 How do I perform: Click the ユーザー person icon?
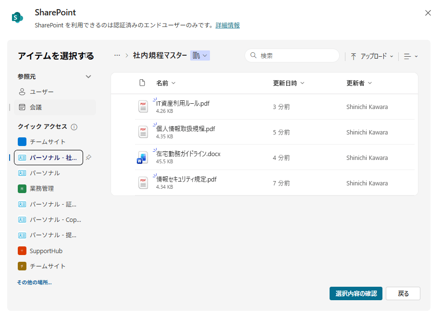coord(22,92)
